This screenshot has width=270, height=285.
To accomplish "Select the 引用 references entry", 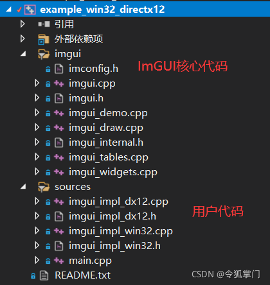I will pyautogui.click(x=64, y=24).
